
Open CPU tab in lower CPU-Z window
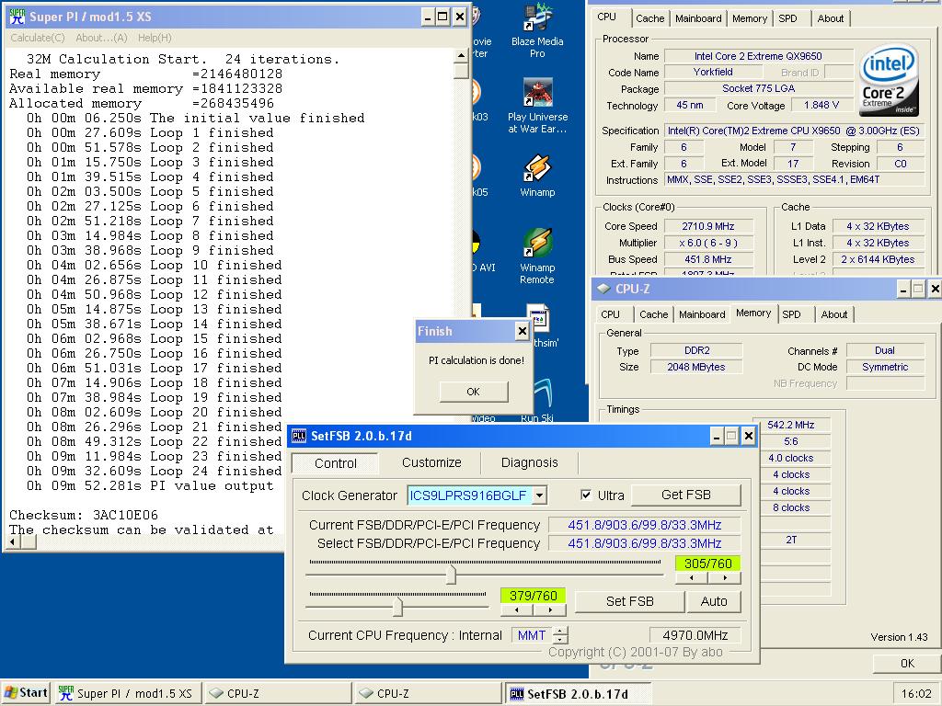[x=610, y=314]
